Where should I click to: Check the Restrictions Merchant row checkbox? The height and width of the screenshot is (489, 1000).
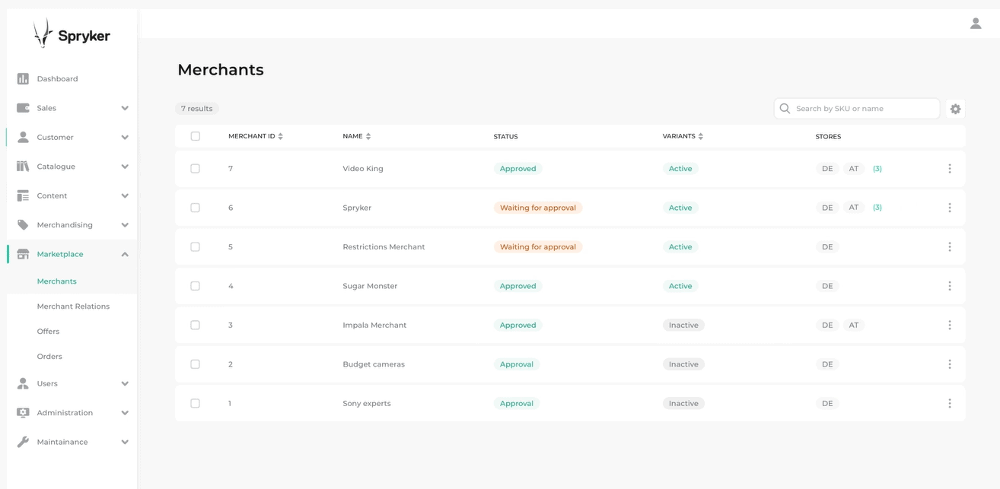click(196, 246)
